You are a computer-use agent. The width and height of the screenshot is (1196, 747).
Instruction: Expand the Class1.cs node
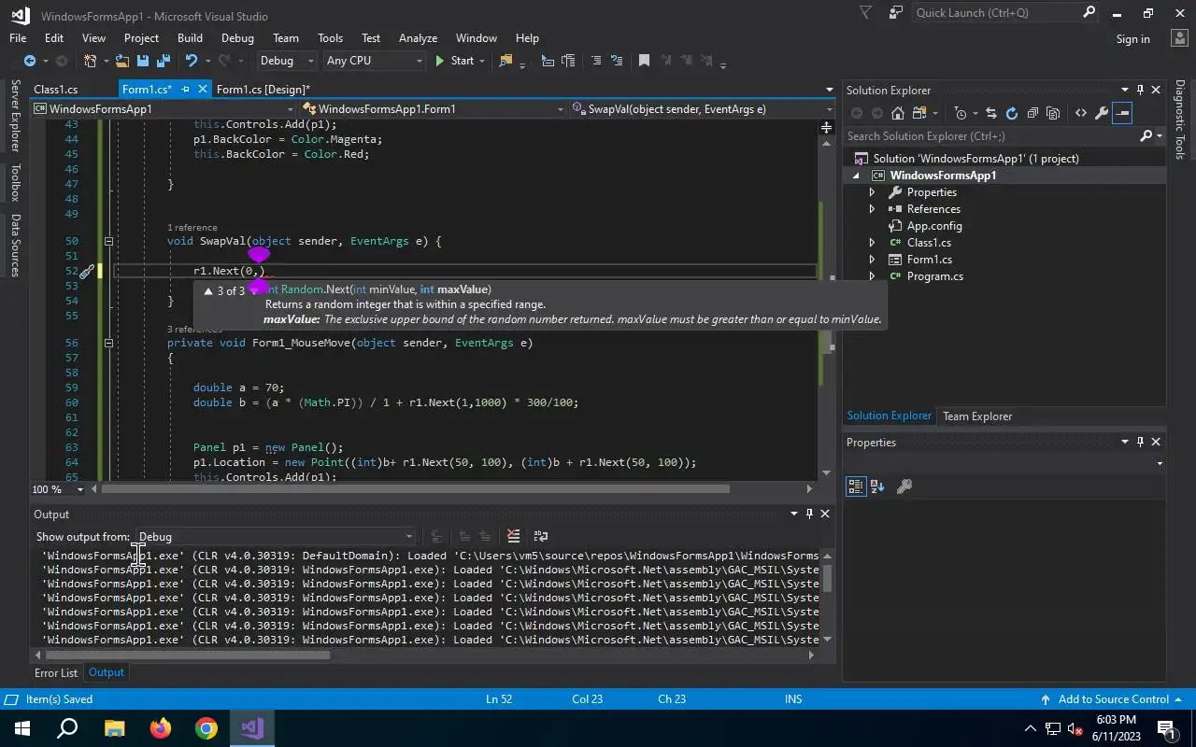(872, 243)
